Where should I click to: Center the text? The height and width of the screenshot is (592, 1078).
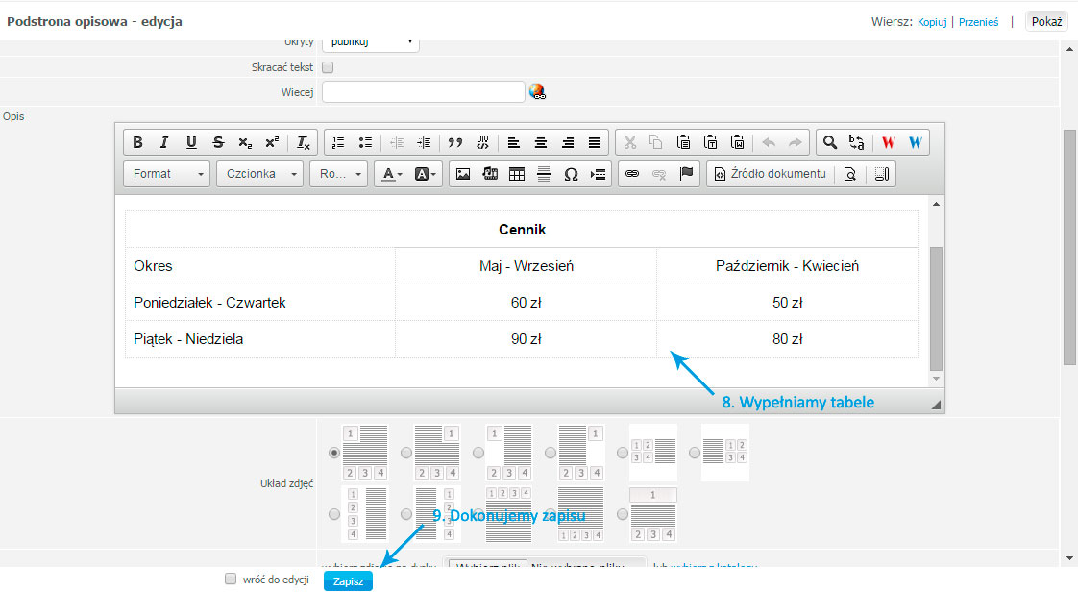[x=541, y=142]
